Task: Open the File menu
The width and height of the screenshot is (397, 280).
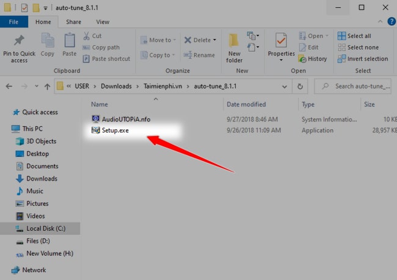Action: [x=13, y=22]
